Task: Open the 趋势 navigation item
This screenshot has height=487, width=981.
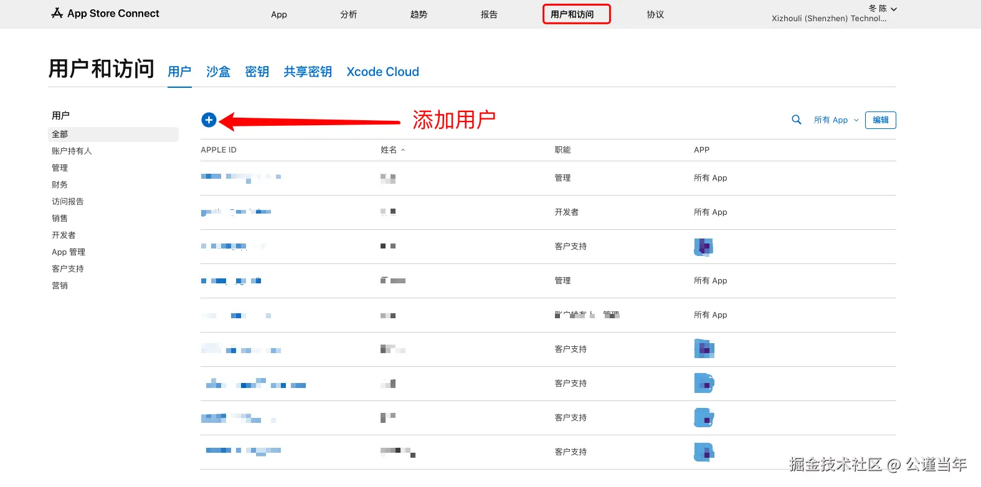Action: coord(419,14)
